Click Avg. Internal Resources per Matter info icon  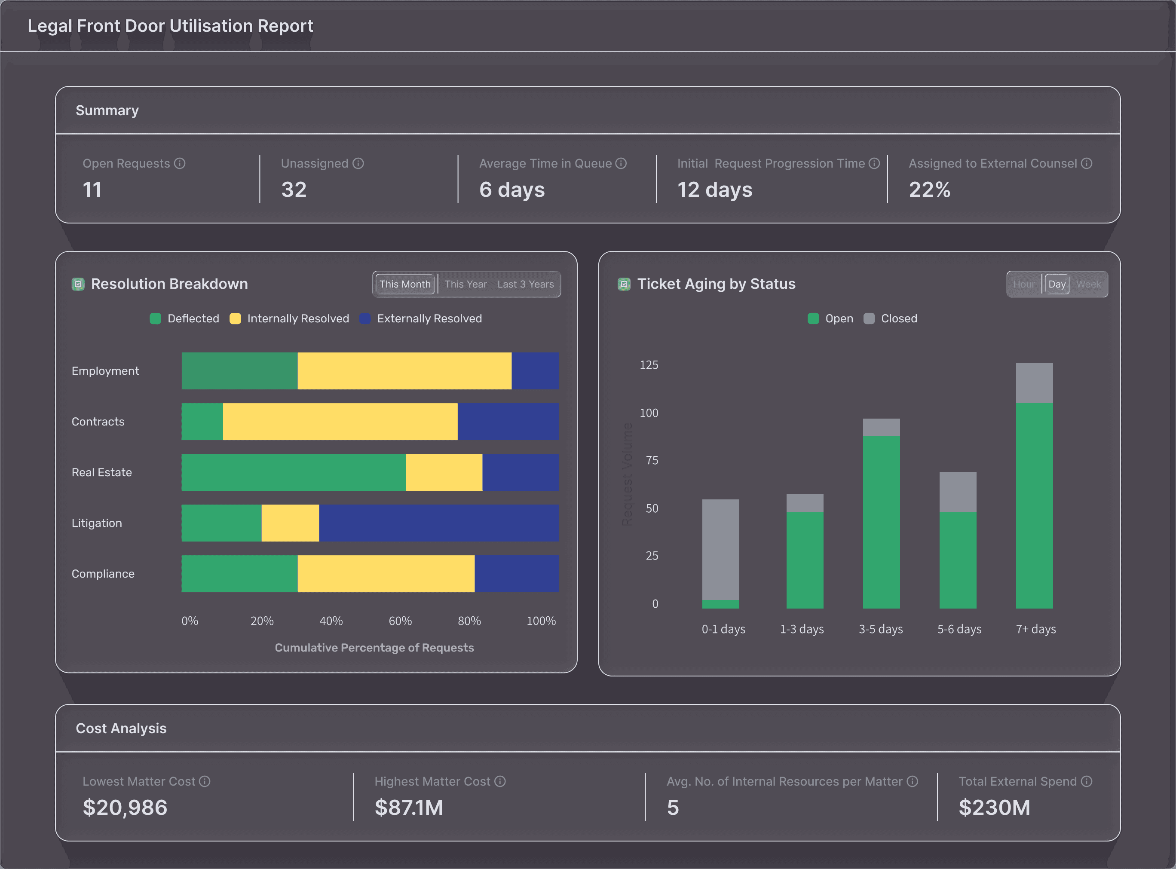pyautogui.click(x=913, y=782)
